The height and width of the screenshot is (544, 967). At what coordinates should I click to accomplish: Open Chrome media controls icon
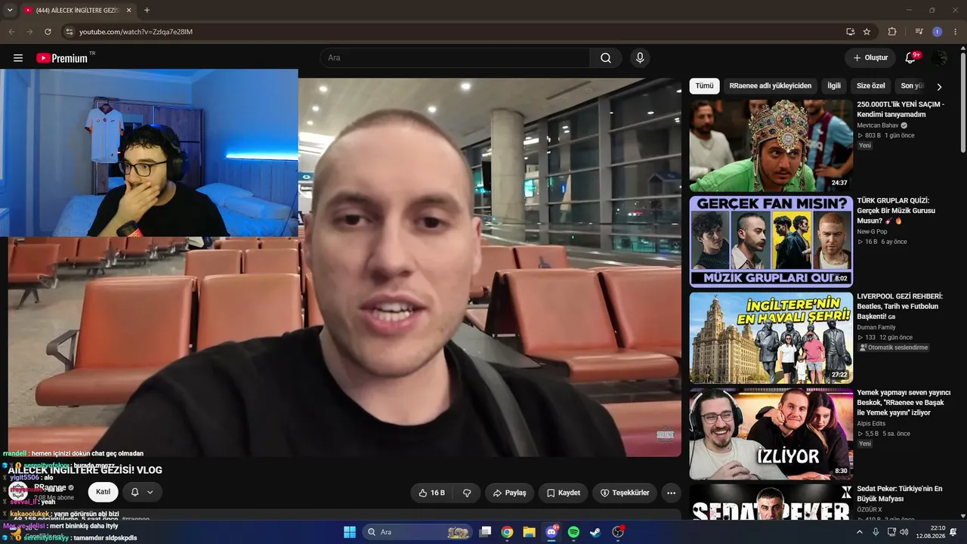[919, 32]
